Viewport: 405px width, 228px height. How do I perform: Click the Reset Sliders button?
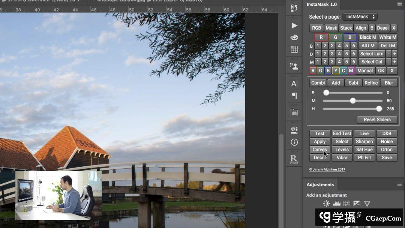[377, 119]
